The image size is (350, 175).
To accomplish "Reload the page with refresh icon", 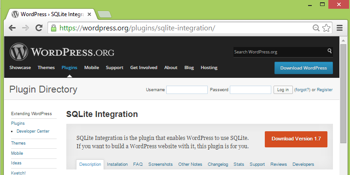I will (39, 28).
